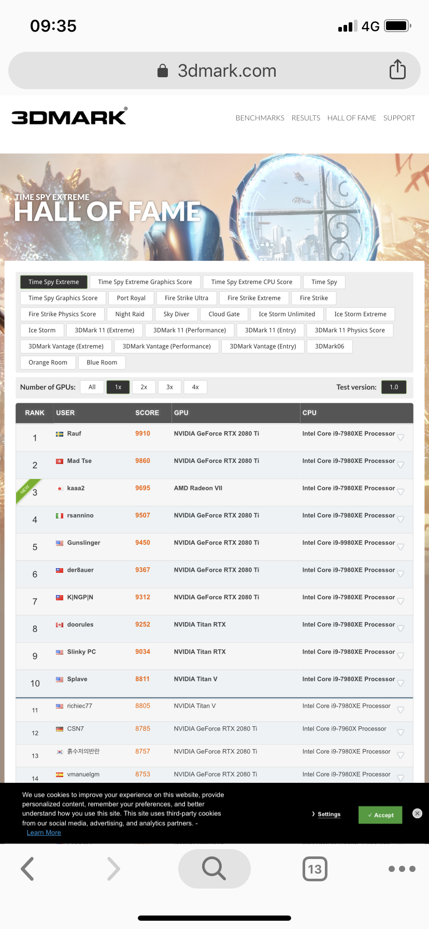Switch to Fire Strike Ultra tab
The width and height of the screenshot is (429, 929).
click(x=187, y=298)
